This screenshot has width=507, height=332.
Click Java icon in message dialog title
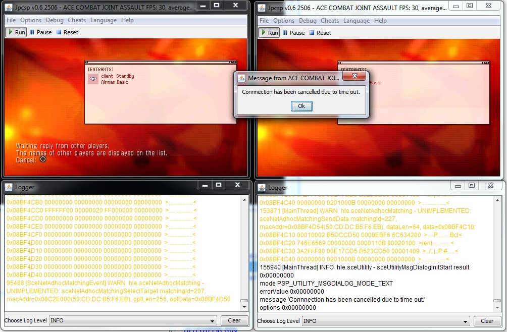241,78
